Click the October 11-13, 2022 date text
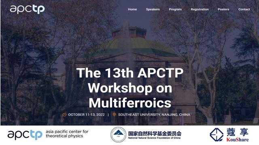 coord(86,114)
